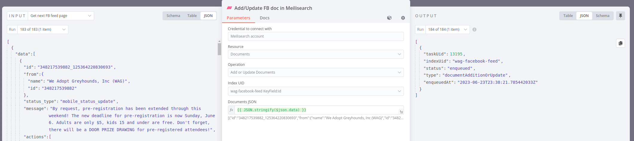Select the input JSON view button
This screenshot has height=141, width=634.
pyautogui.click(x=208, y=16)
